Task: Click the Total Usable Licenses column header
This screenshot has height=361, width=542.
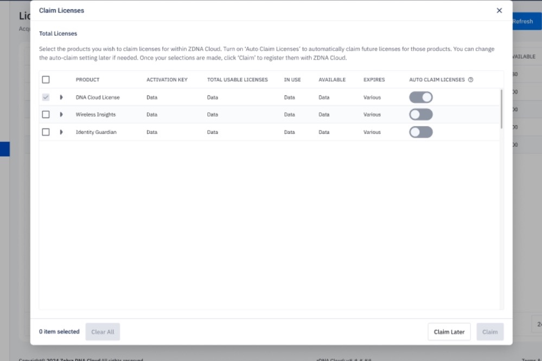Action: coord(237,80)
